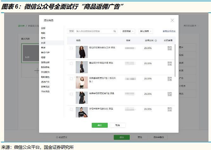Tick the checkbox for the lace dress product

pos(71,63)
